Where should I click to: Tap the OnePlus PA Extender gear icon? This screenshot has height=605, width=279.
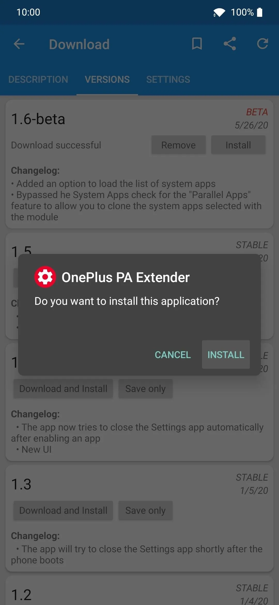pos(45,277)
